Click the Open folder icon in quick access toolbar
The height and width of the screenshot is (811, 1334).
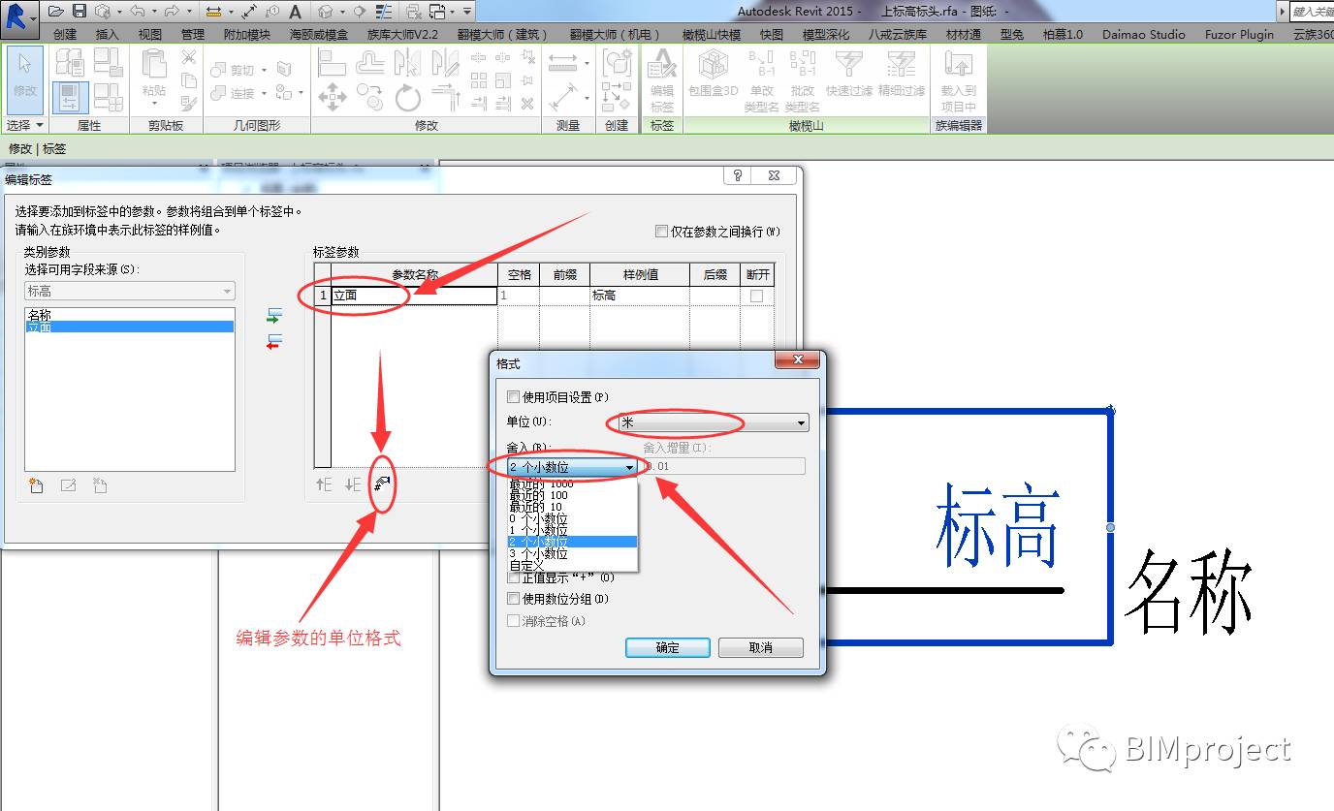[x=55, y=12]
